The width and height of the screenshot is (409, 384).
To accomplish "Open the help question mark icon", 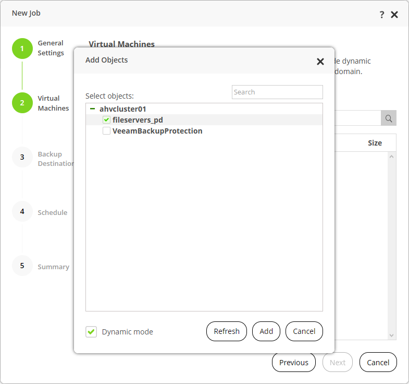I will 381,15.
